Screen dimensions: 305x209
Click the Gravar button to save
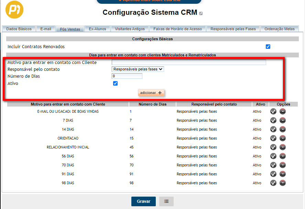(143, 201)
